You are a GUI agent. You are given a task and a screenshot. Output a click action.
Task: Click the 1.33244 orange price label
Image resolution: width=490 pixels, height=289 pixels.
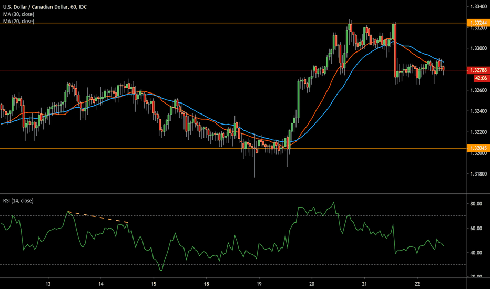click(477, 23)
